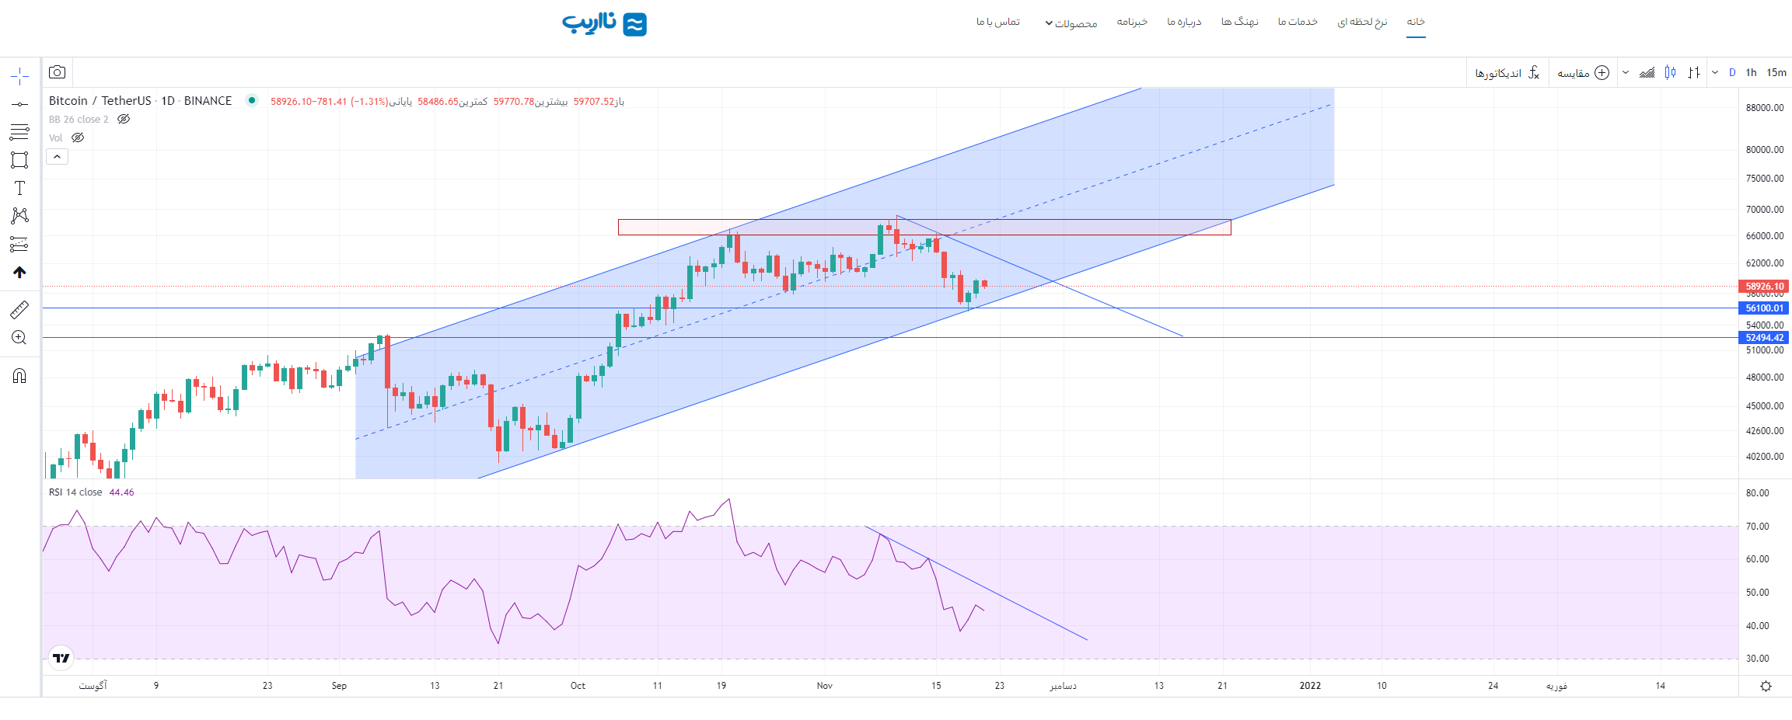The height and width of the screenshot is (720, 1792).
Task: Open the خبرنامه newsletter page
Action: 1132,22
